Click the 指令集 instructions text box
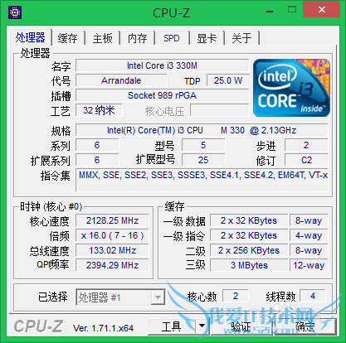 (x=202, y=180)
